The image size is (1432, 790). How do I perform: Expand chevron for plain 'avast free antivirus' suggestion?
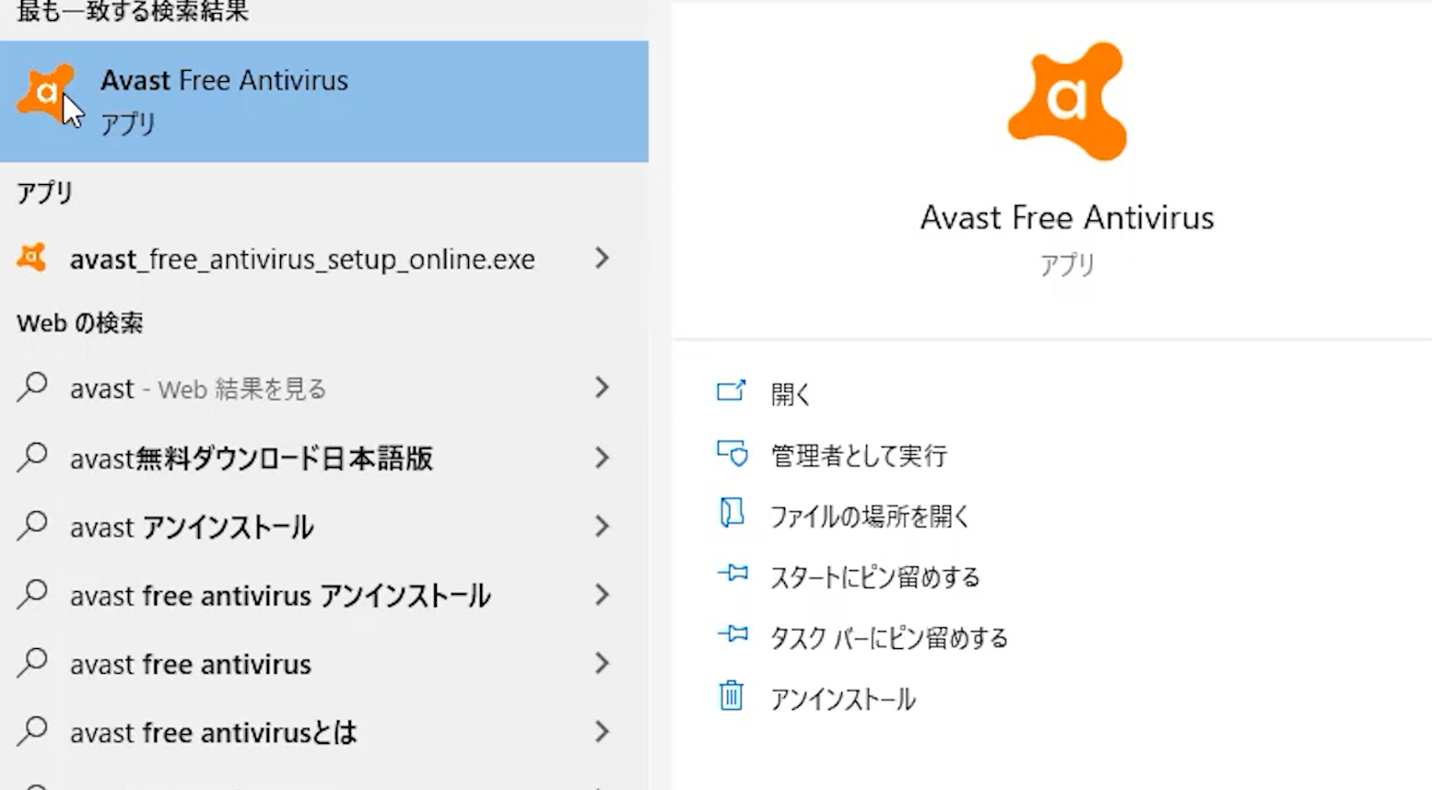[602, 663]
